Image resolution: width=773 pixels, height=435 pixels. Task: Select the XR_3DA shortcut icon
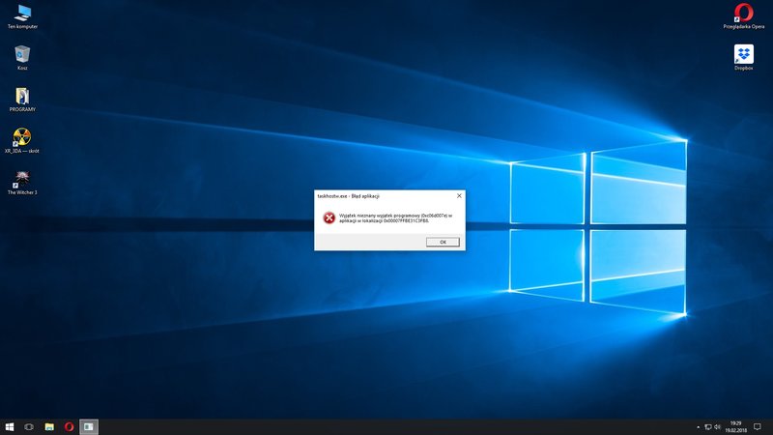[x=22, y=138]
